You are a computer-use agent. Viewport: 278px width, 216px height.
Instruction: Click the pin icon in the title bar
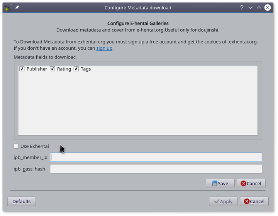17,7
